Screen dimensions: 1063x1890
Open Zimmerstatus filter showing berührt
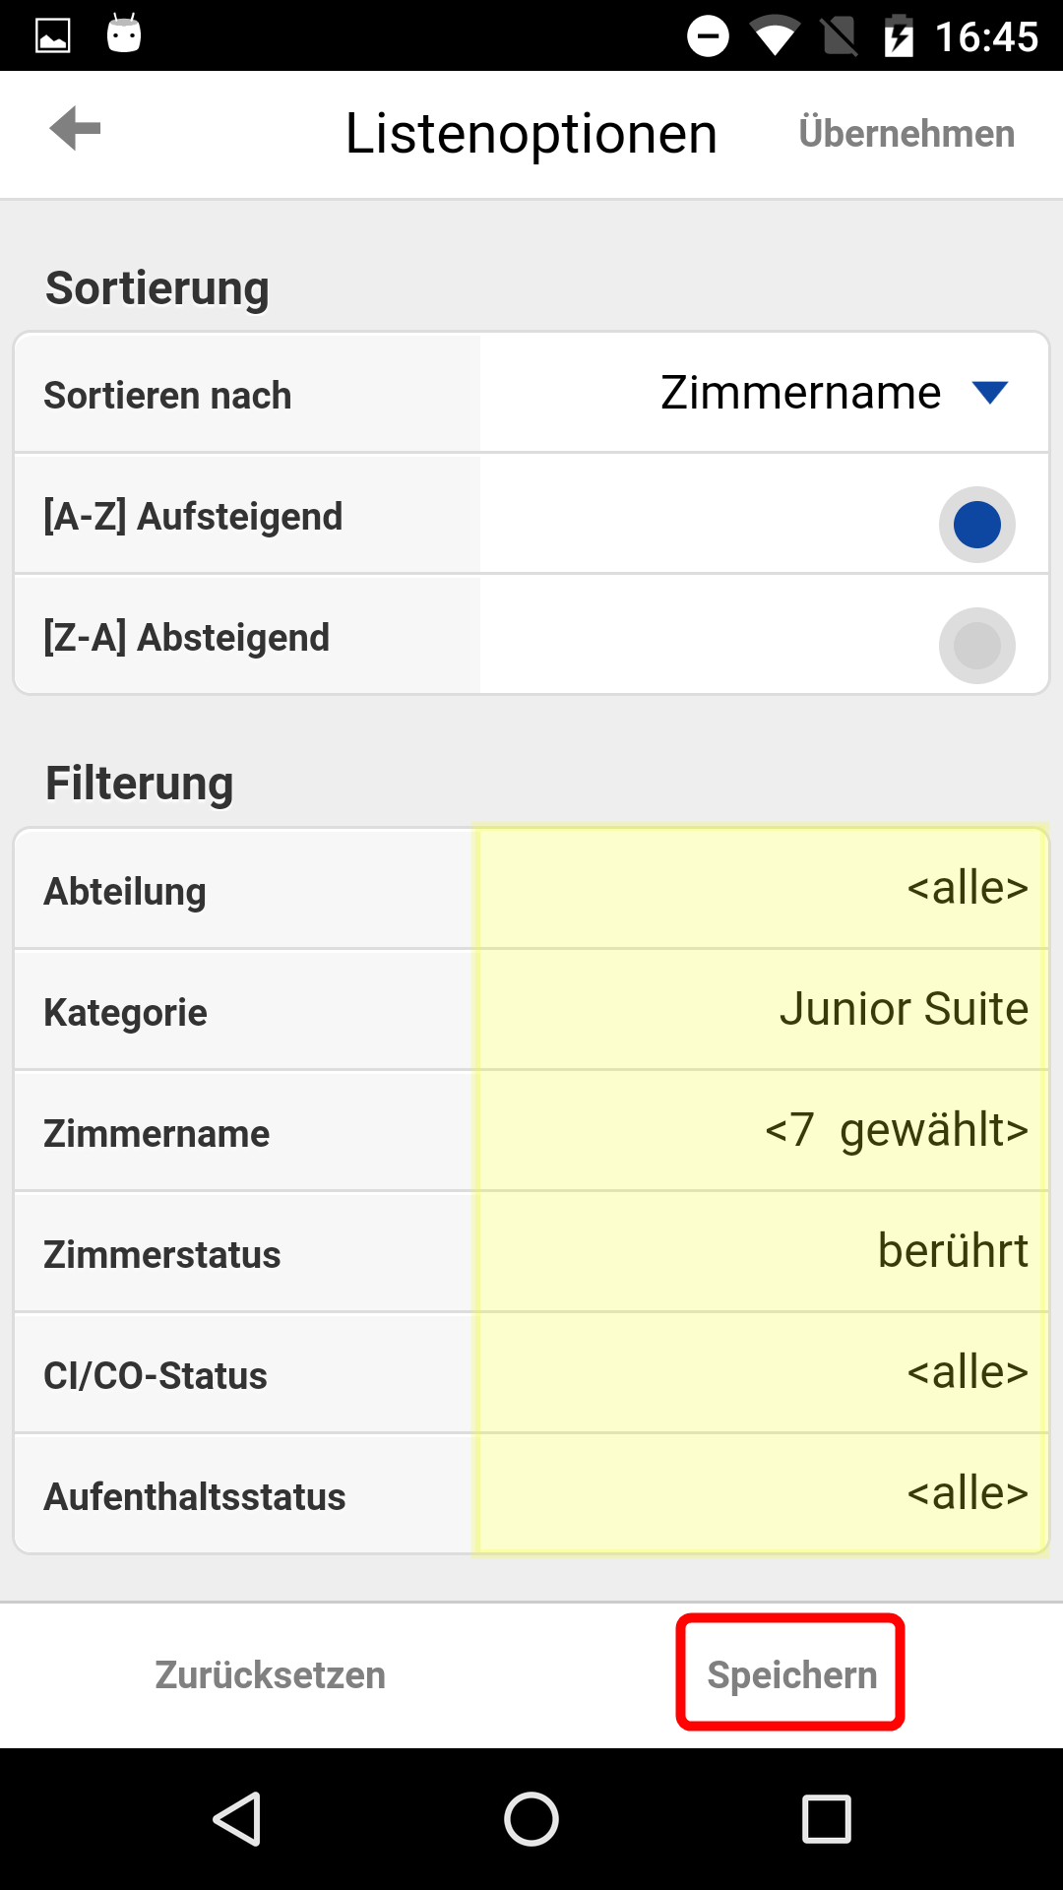(762, 1252)
